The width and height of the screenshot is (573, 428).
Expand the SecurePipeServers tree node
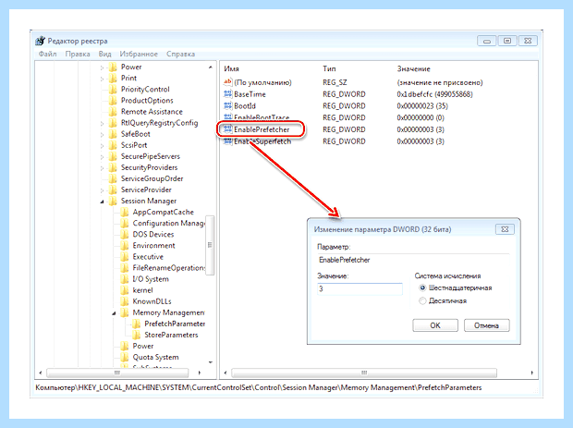(x=102, y=157)
